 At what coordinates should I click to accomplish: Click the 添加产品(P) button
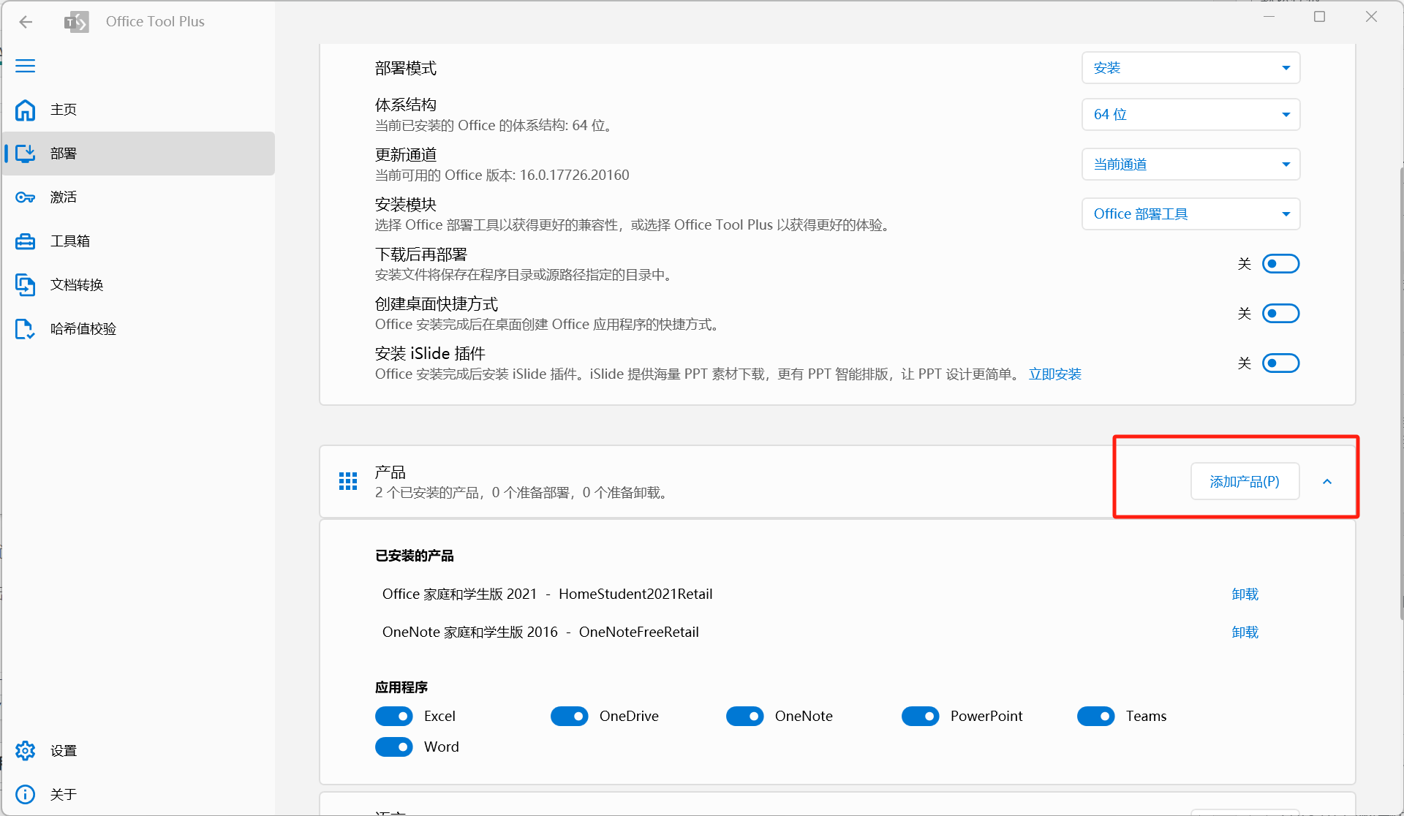coord(1245,482)
